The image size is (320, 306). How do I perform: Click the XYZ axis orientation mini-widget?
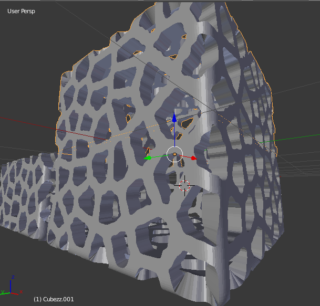click(11, 286)
